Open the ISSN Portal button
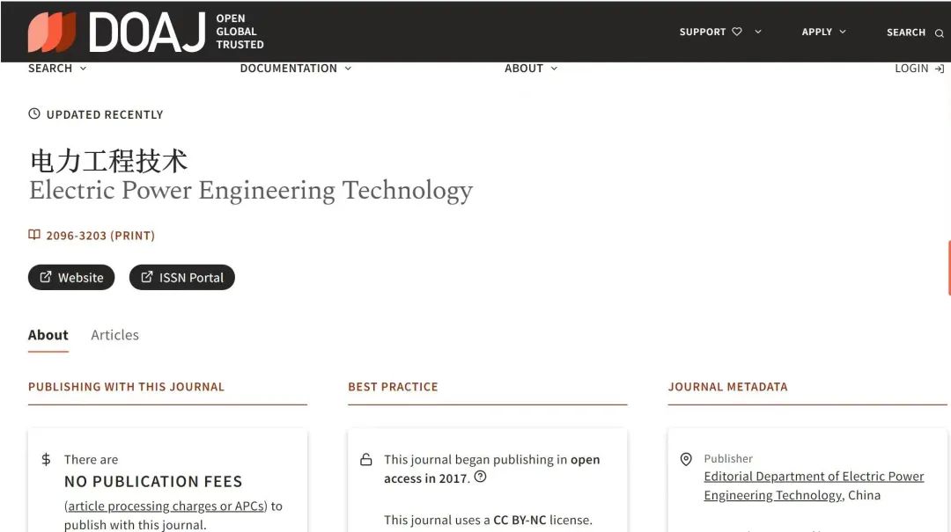This screenshot has width=951, height=532. (x=182, y=277)
